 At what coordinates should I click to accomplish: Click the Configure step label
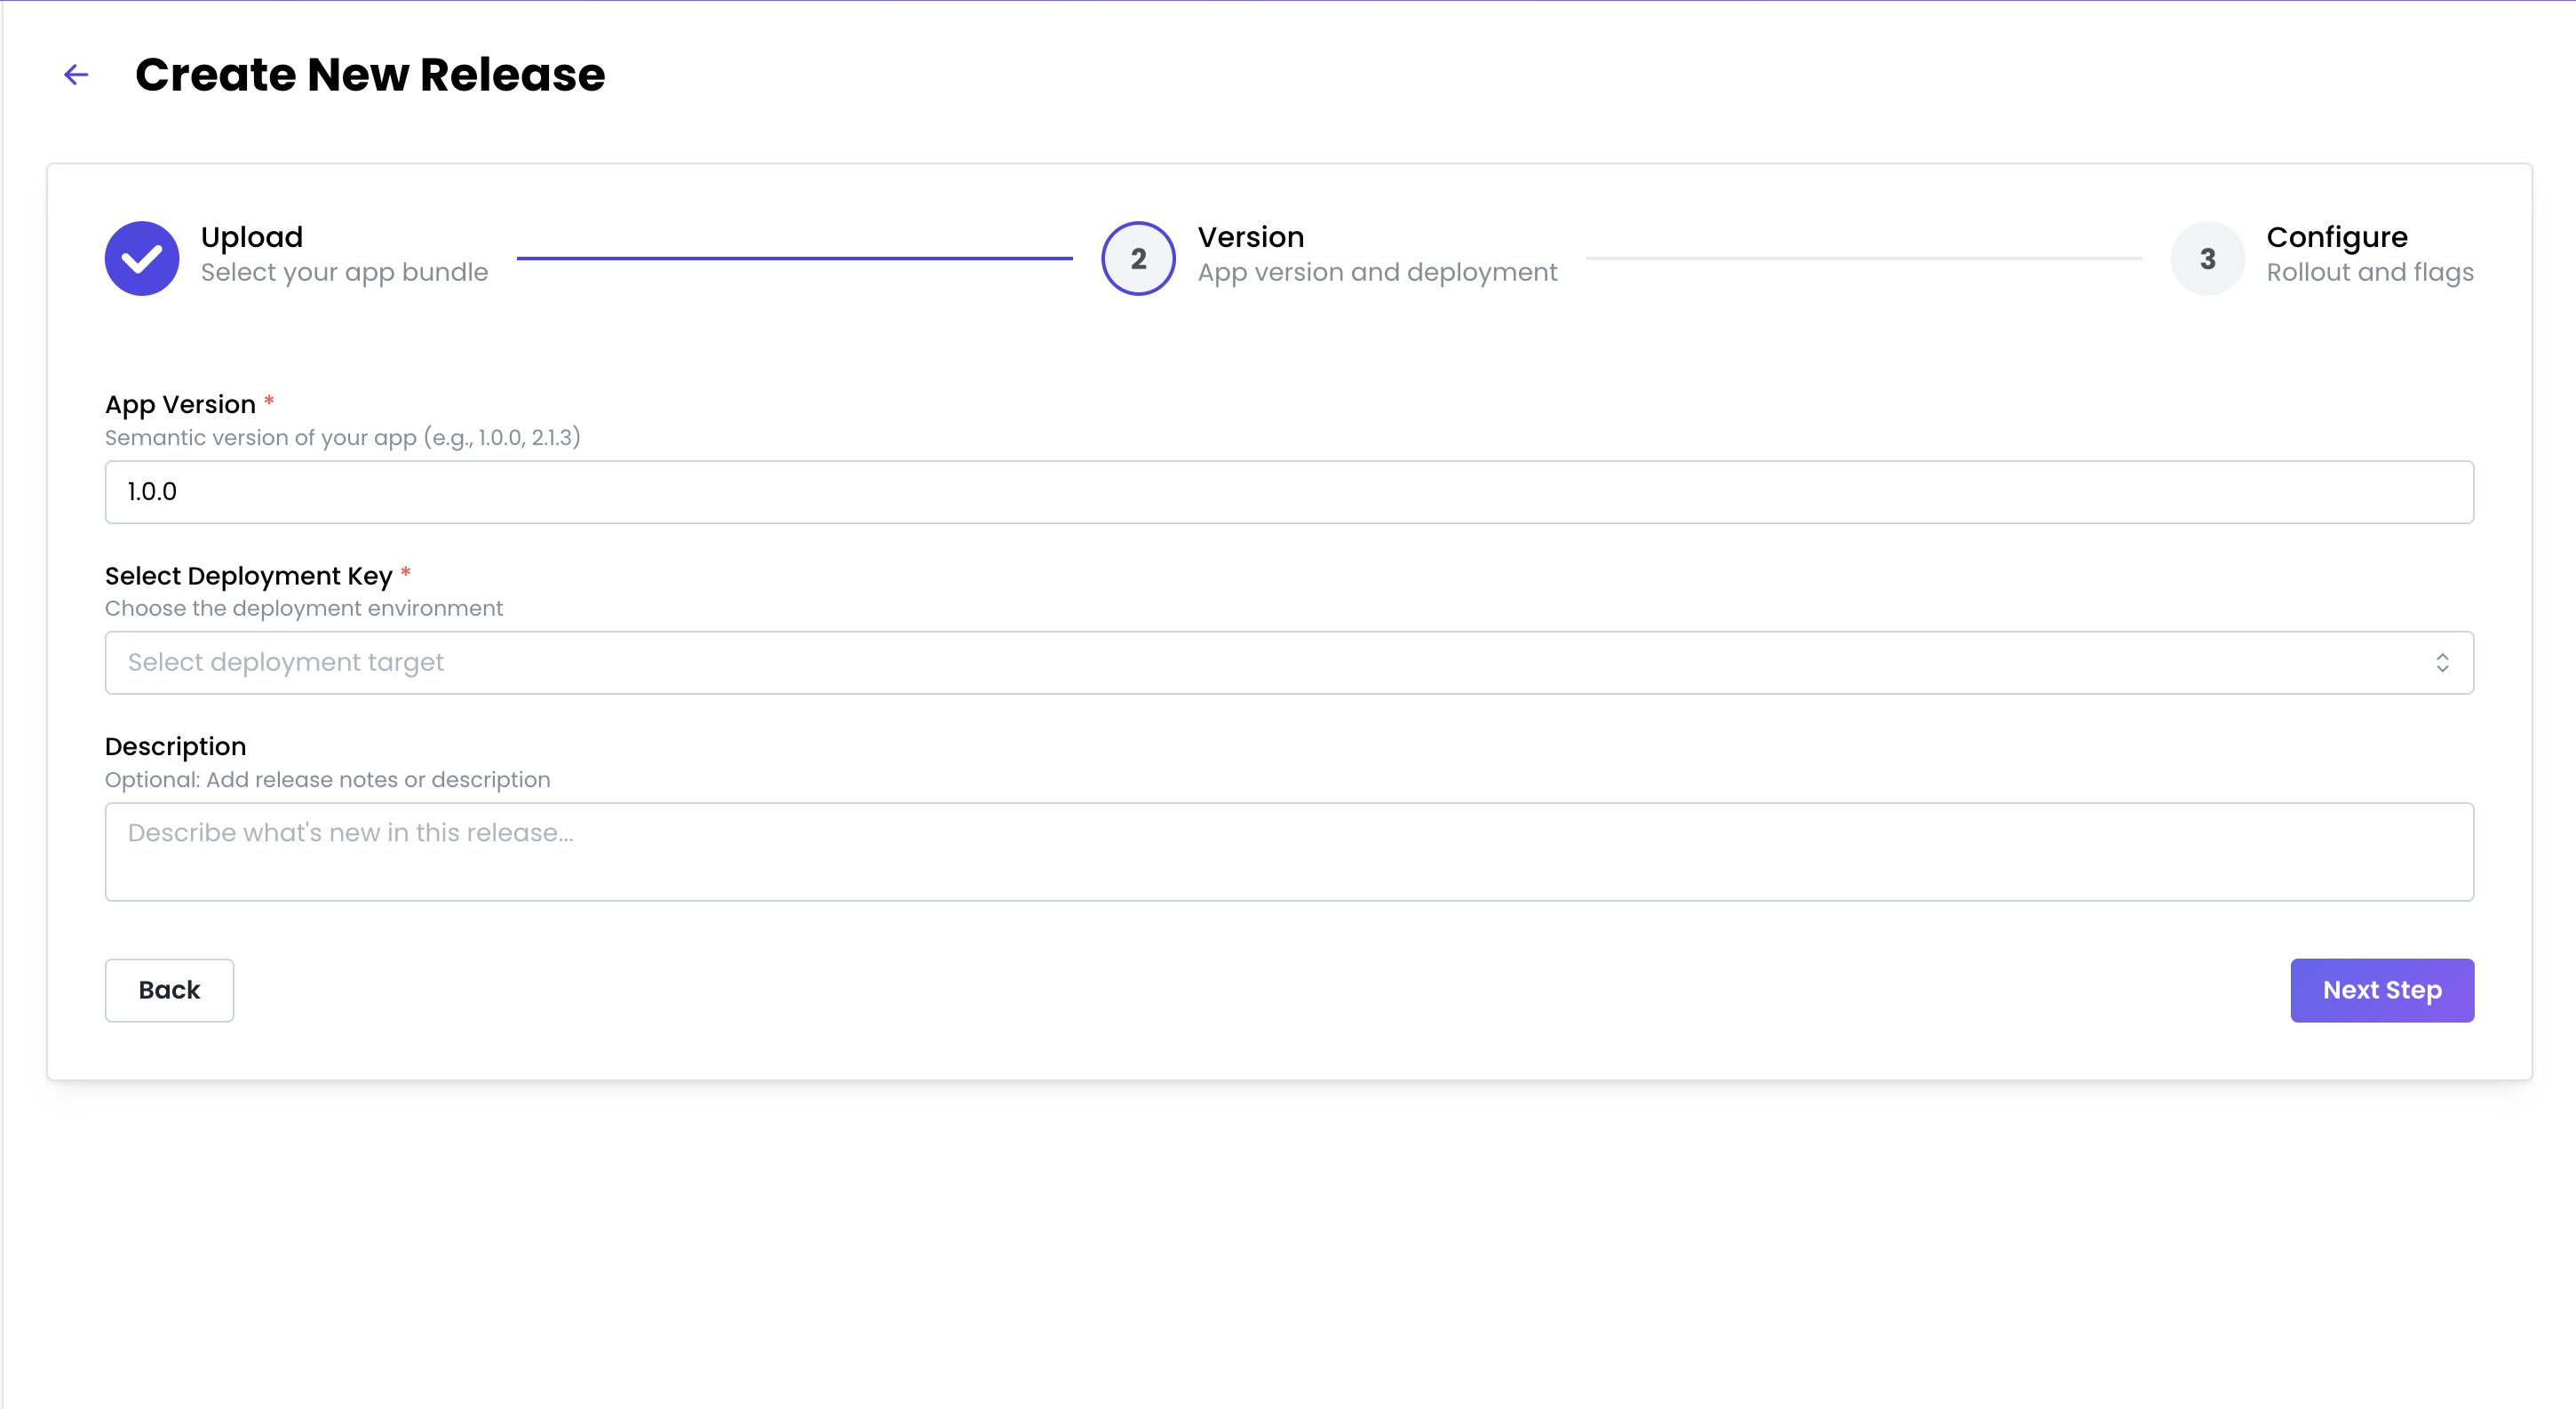[x=2336, y=237]
